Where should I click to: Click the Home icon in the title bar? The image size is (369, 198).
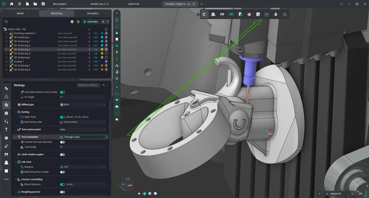coord(12,4)
